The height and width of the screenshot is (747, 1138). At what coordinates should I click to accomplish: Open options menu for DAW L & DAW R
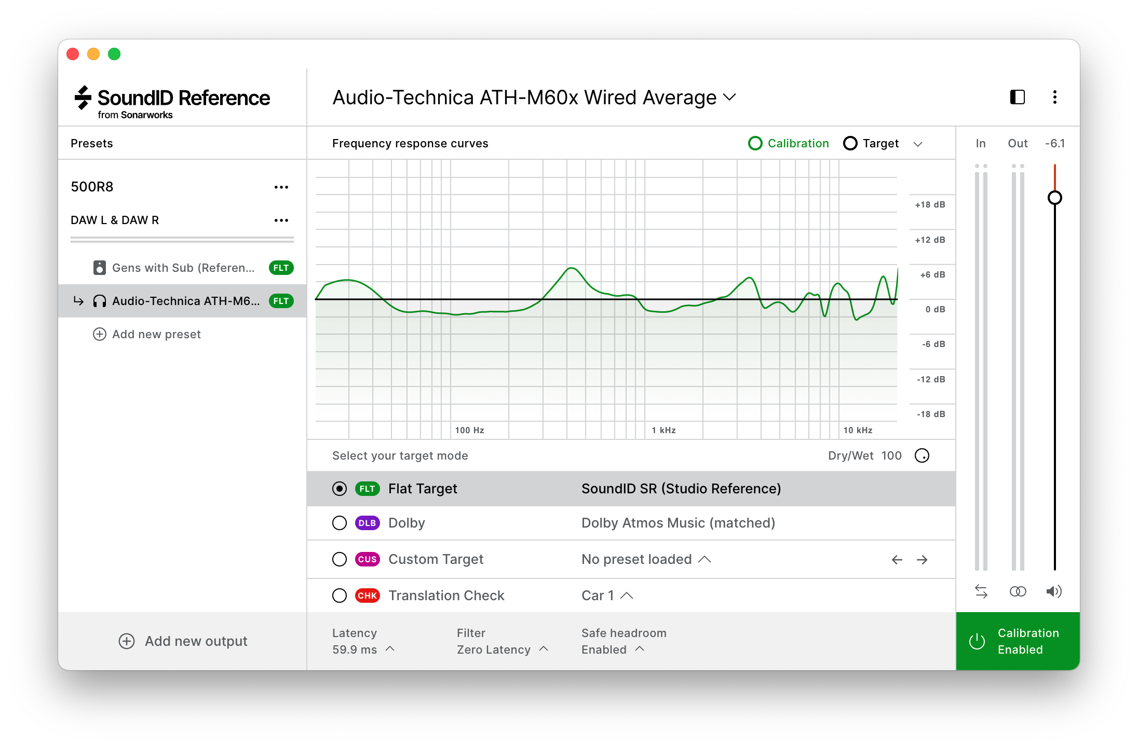pyautogui.click(x=281, y=220)
